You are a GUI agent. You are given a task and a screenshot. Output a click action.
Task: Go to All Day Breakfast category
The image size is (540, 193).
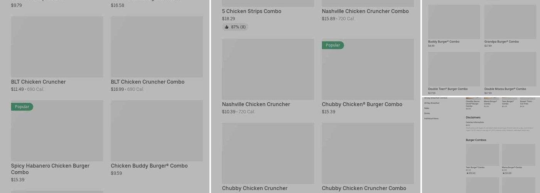click(x=432, y=103)
